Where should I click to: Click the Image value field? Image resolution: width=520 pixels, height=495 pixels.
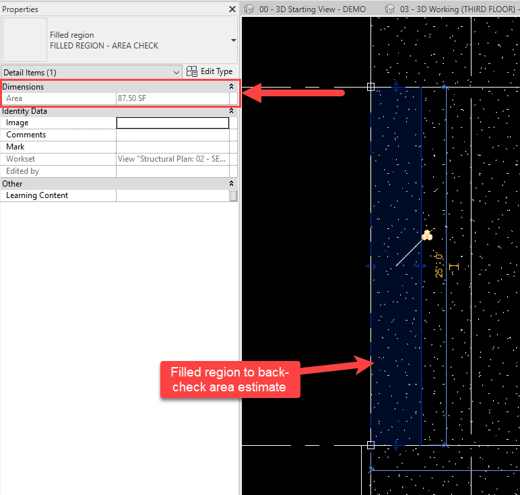click(173, 123)
